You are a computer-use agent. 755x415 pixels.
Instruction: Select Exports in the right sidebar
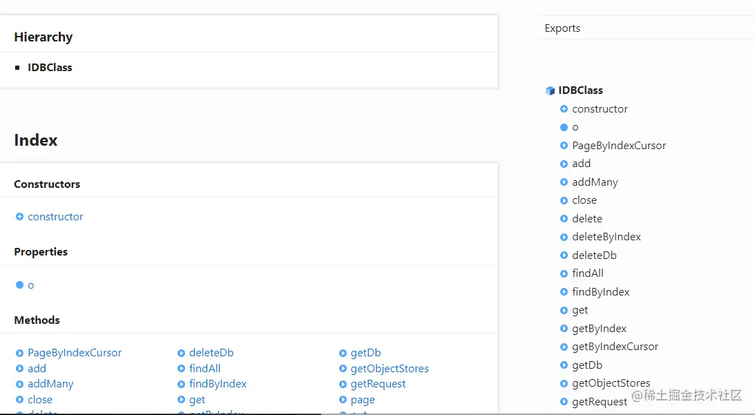[x=562, y=28]
